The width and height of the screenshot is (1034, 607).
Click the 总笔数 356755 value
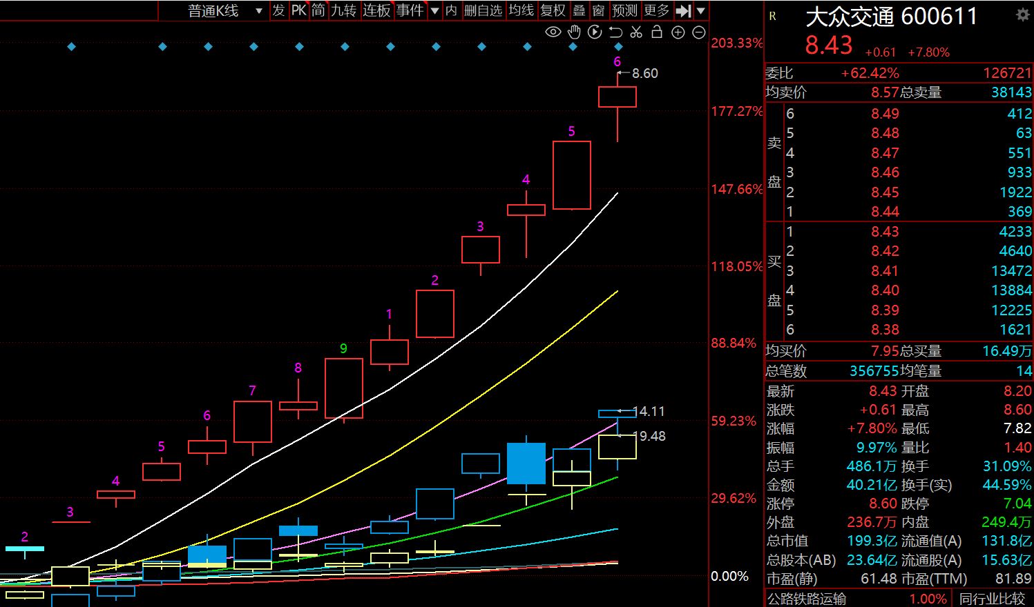click(874, 371)
